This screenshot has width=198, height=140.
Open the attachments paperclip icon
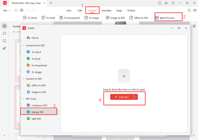point(5,48)
